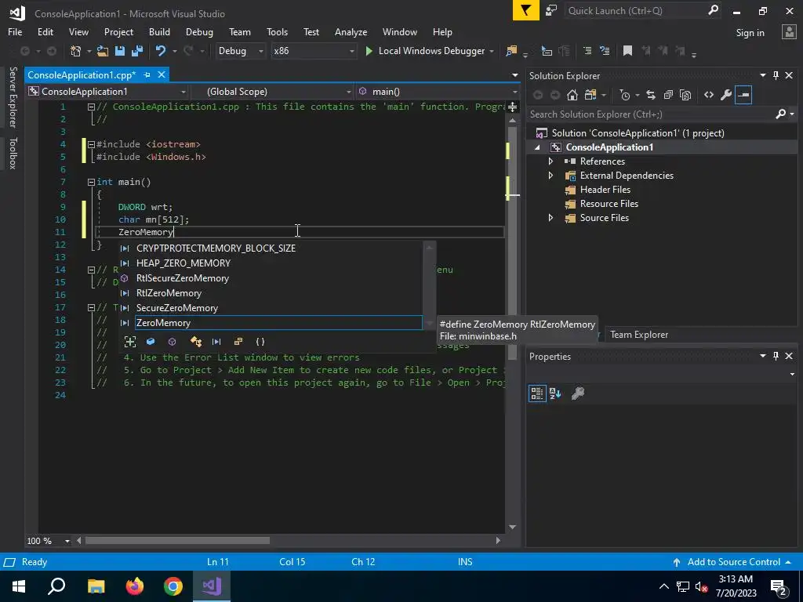Open Properties wrench icon in Solution Explorer
Screen dimensions: 803x602
pos(726,95)
